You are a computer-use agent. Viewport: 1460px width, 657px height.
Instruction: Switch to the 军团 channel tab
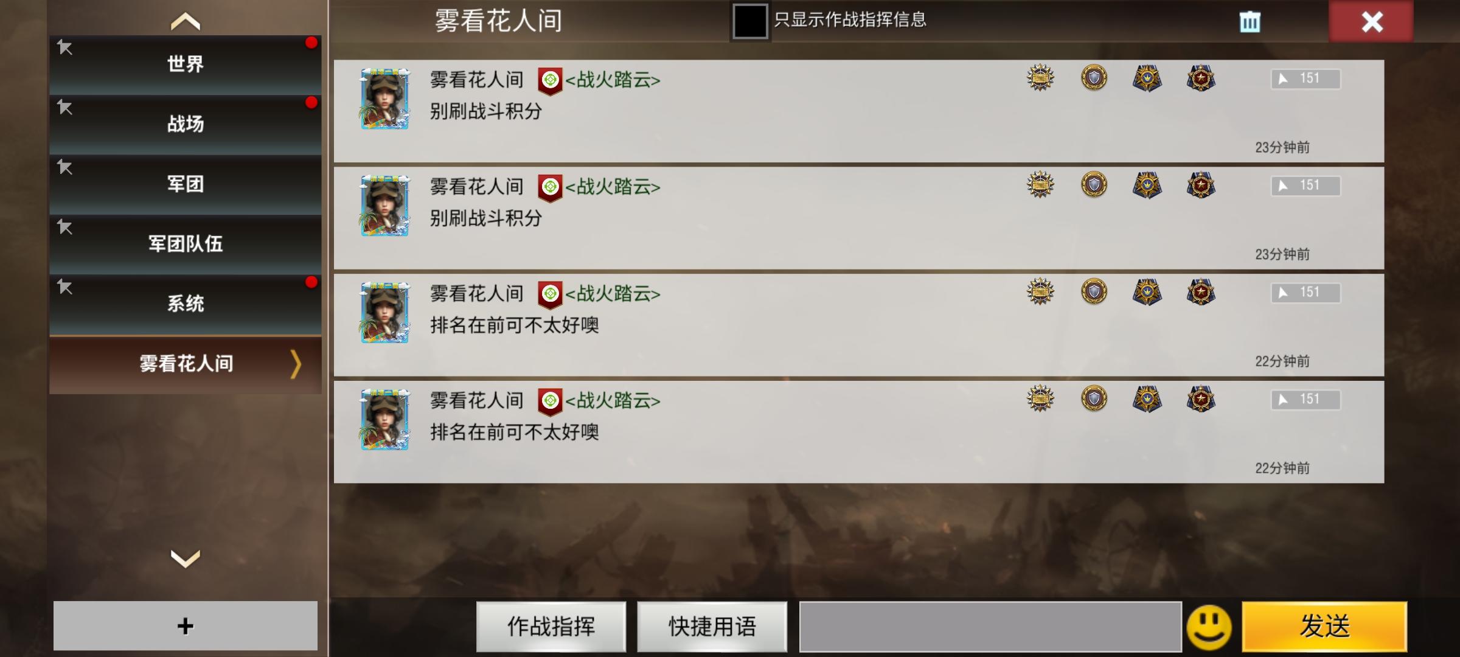click(x=186, y=184)
